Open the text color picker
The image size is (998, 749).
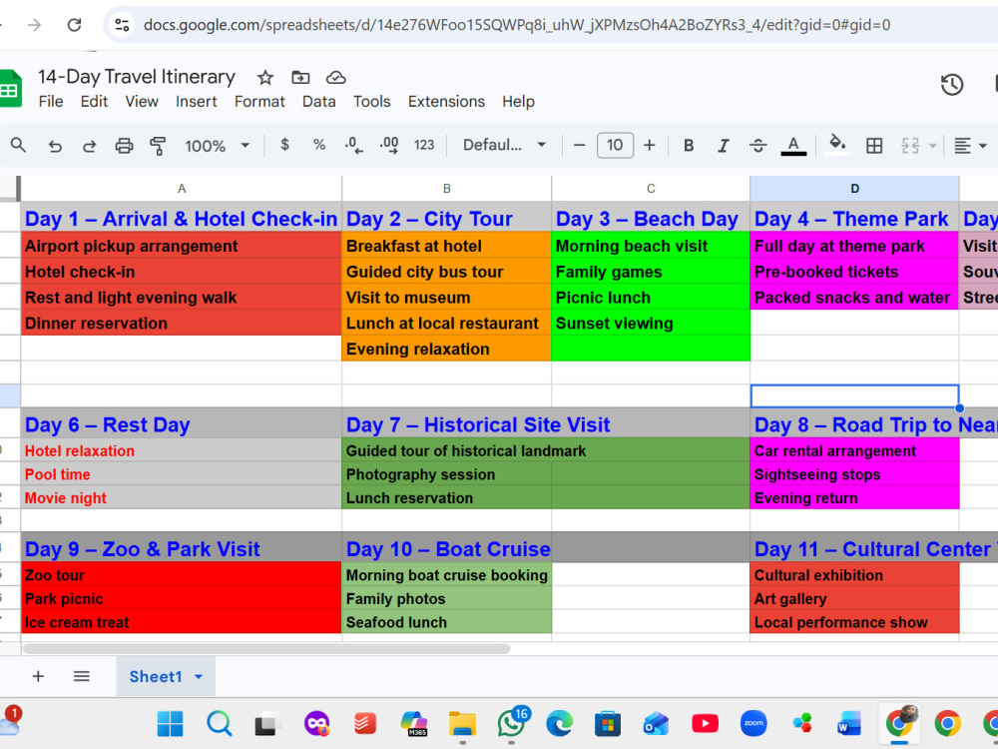coord(793,145)
